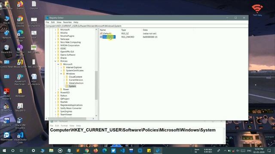Open the Help menu in Registry Editor

coord(76,22)
